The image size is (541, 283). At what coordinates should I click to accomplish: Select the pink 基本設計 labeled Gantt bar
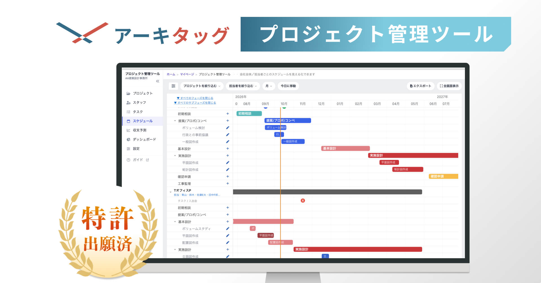(345, 148)
